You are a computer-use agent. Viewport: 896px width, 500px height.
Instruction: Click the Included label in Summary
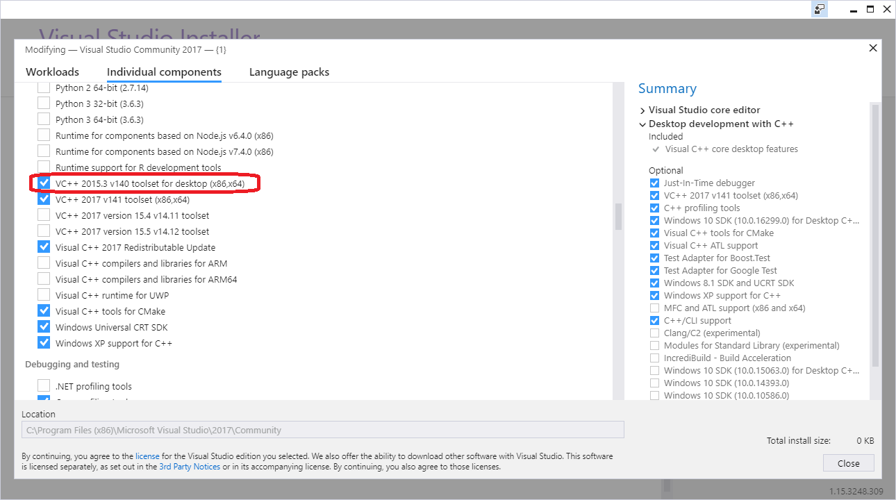point(665,137)
